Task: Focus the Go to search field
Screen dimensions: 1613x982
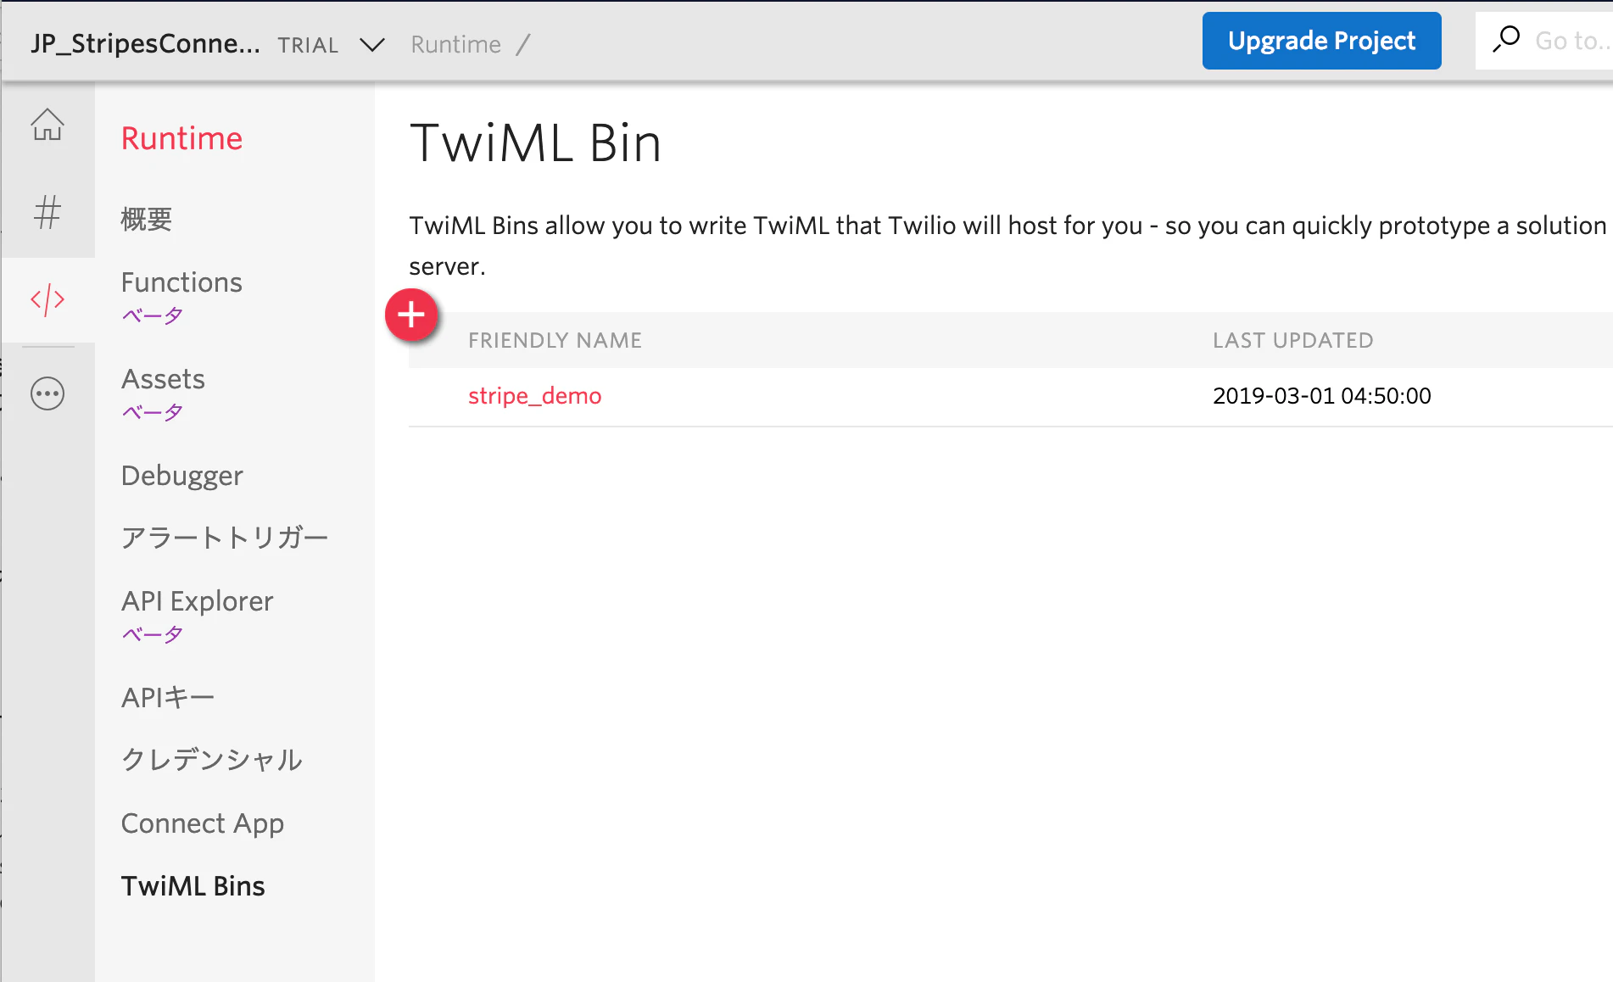Action: point(1544,41)
